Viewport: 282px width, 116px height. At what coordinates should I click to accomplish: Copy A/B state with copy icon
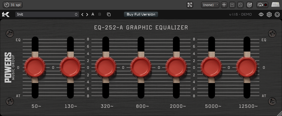(108, 14)
